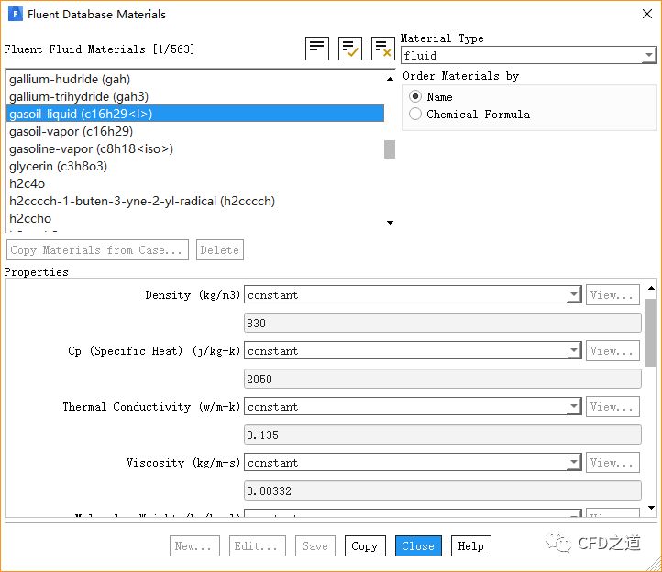Expand the Density method dropdown
The width and height of the screenshot is (662, 572).
coord(413,295)
